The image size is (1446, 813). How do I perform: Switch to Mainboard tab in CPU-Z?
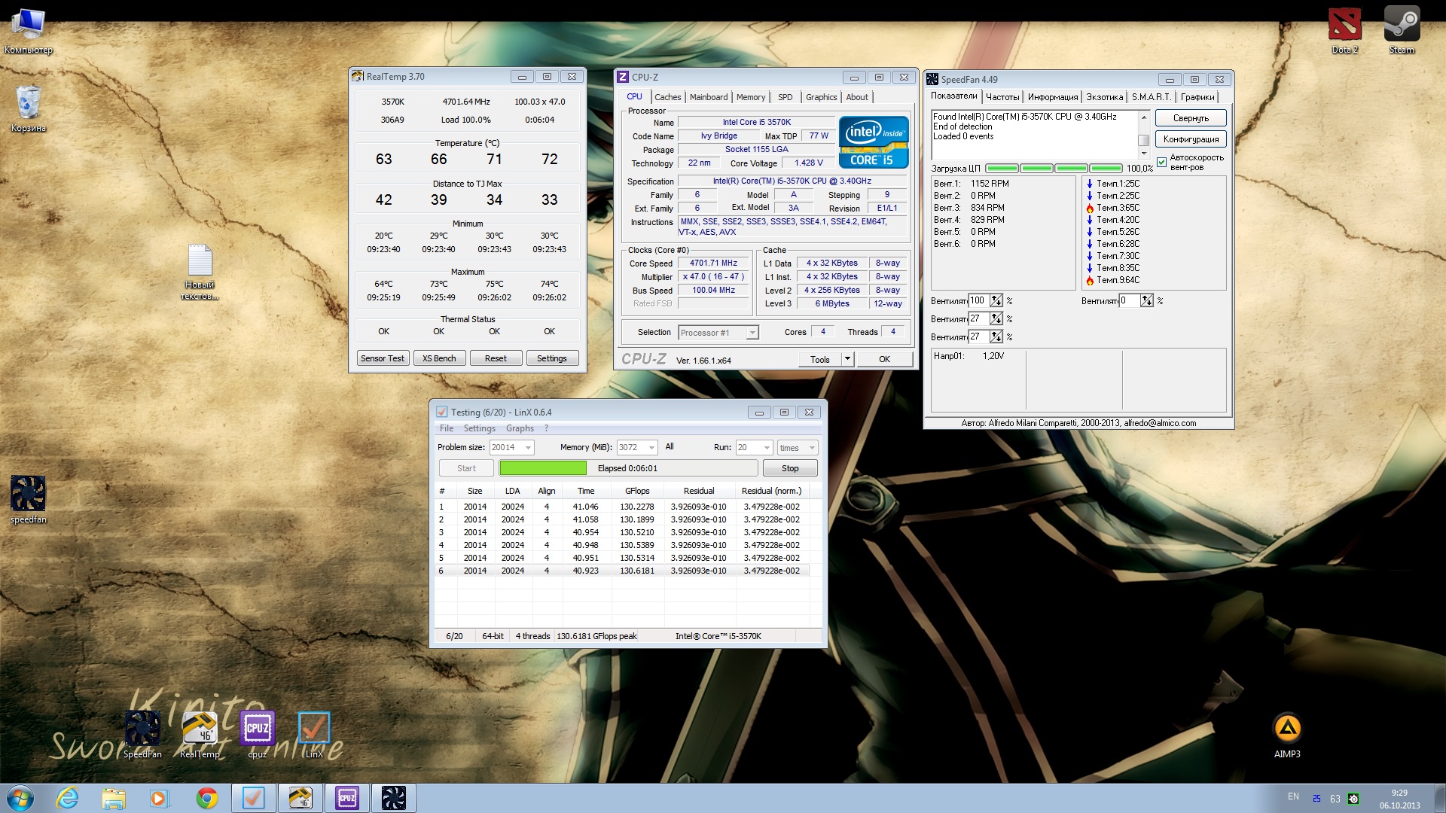click(x=708, y=97)
